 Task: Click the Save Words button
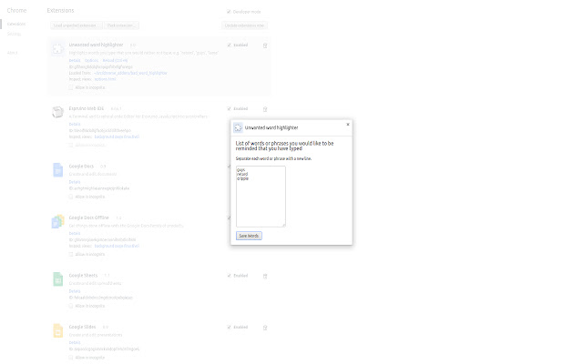pos(249,236)
